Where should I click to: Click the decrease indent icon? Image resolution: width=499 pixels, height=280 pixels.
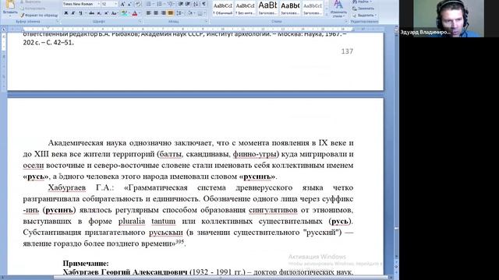pos(181,4)
